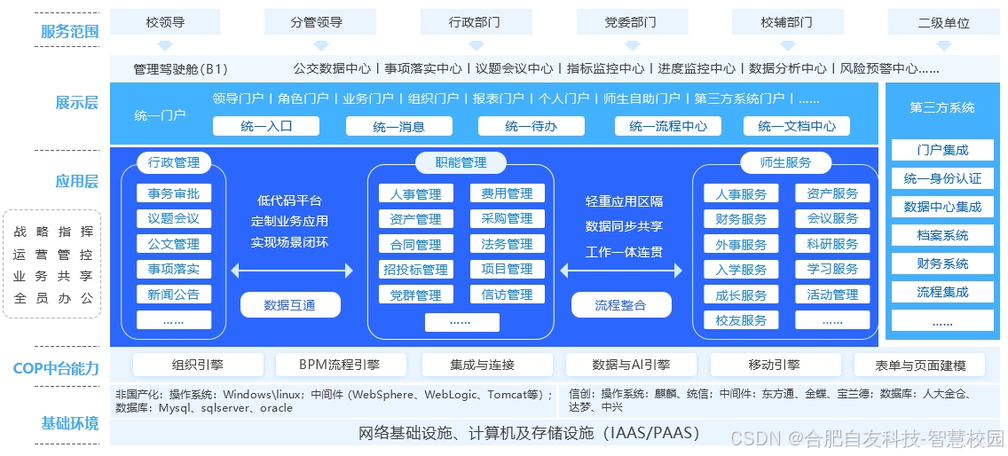The image size is (1008, 456).
Task: Click the 流程整合 pill button
Action: pos(621,305)
